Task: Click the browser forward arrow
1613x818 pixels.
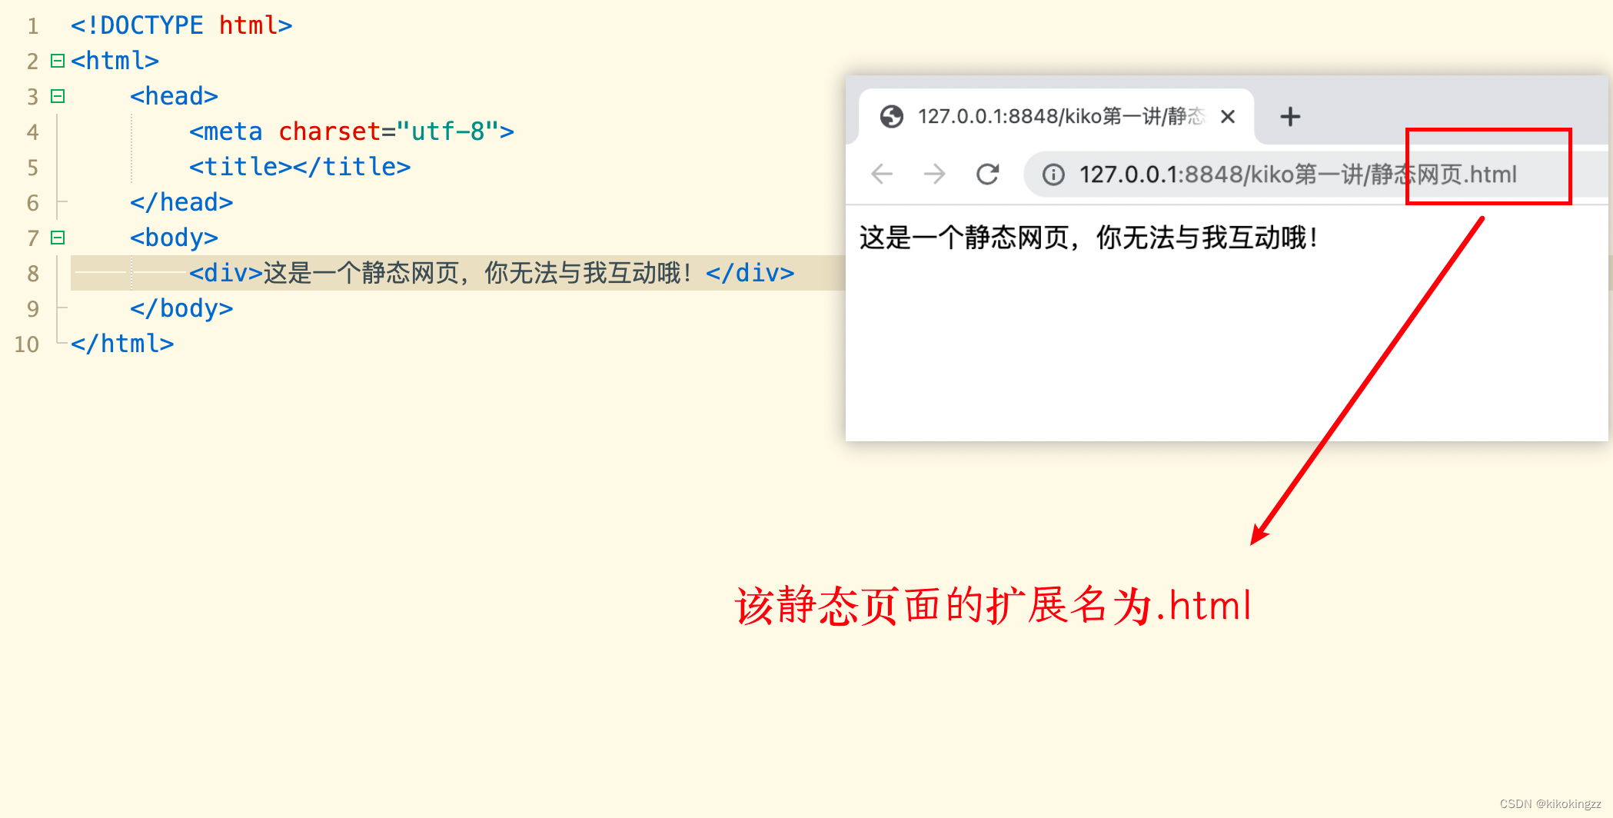Action: coord(934,175)
